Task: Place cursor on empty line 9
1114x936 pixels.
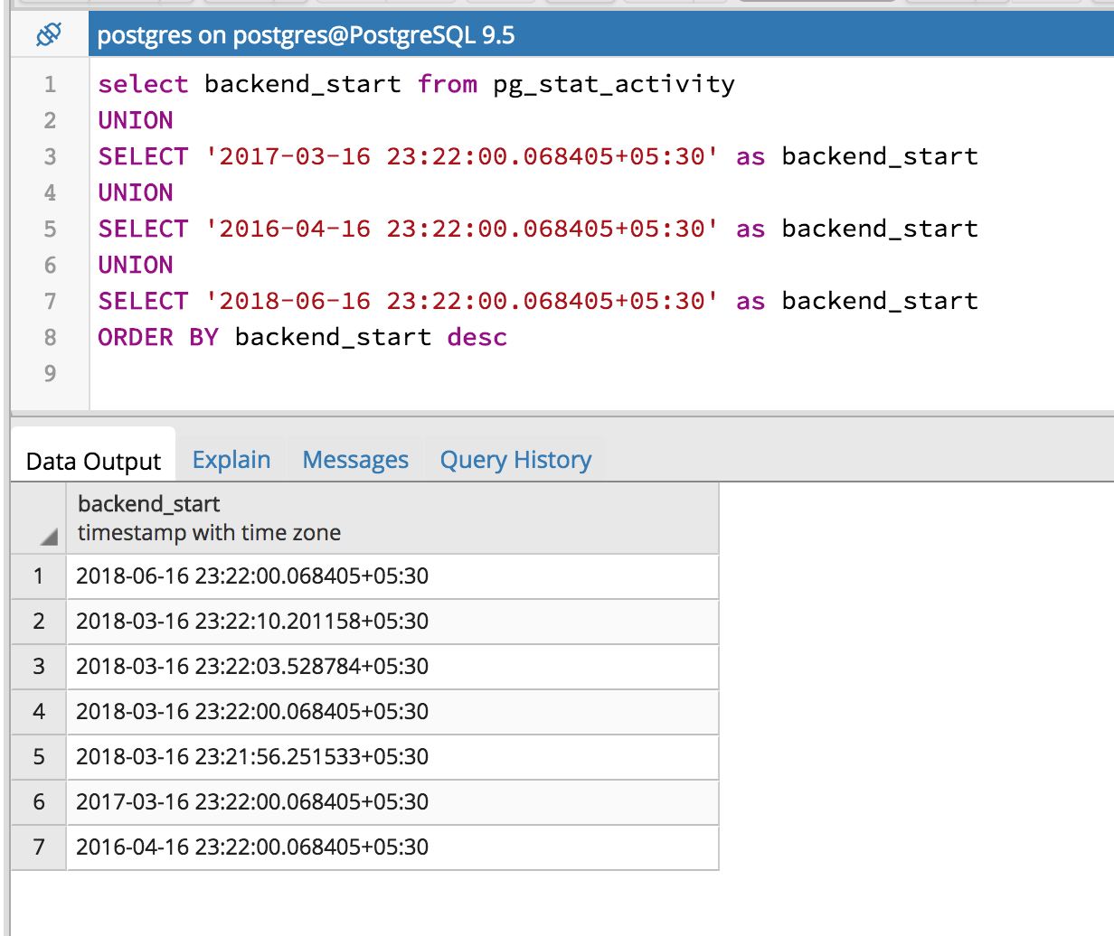Action: pos(362,373)
